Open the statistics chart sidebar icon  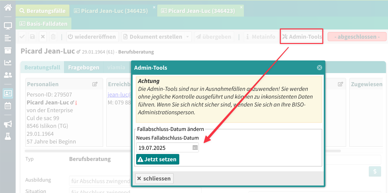8,63
